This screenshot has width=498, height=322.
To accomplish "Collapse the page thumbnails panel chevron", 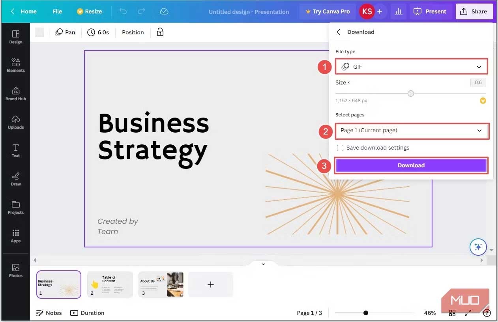I will [263, 264].
